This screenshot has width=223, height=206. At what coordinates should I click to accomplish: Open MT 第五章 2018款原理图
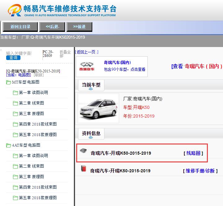point(38,135)
